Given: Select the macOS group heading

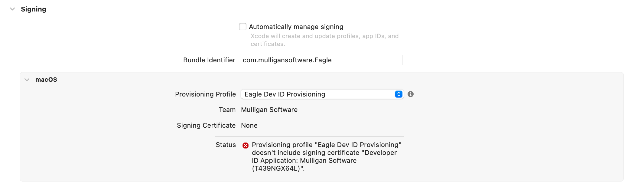Looking at the screenshot, I should click(46, 80).
